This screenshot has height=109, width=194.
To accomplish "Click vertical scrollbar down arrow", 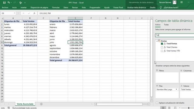I will pyautogui.click(x=152, y=101).
